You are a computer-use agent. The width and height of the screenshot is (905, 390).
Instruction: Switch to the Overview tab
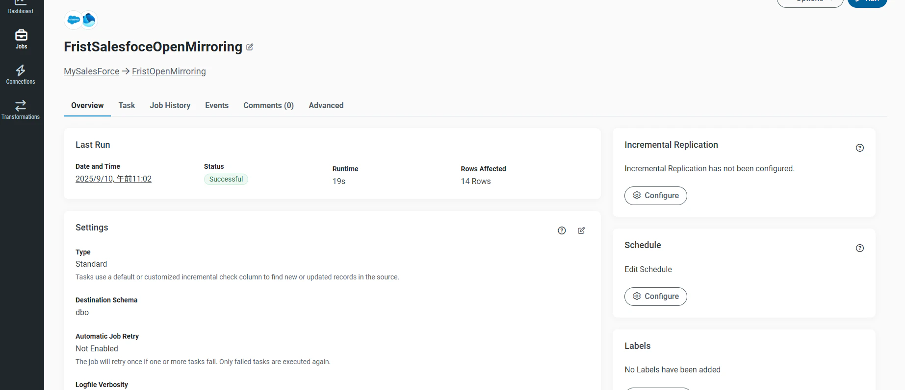click(x=87, y=105)
